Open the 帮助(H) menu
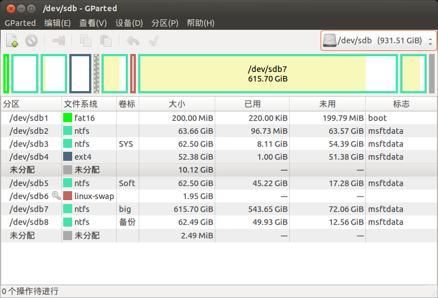This screenshot has height=298, width=438. click(x=201, y=23)
